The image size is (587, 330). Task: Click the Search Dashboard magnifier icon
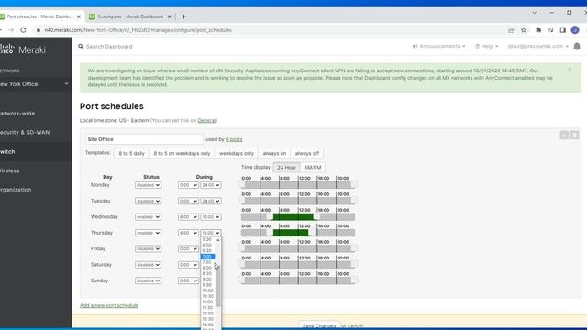pos(81,47)
